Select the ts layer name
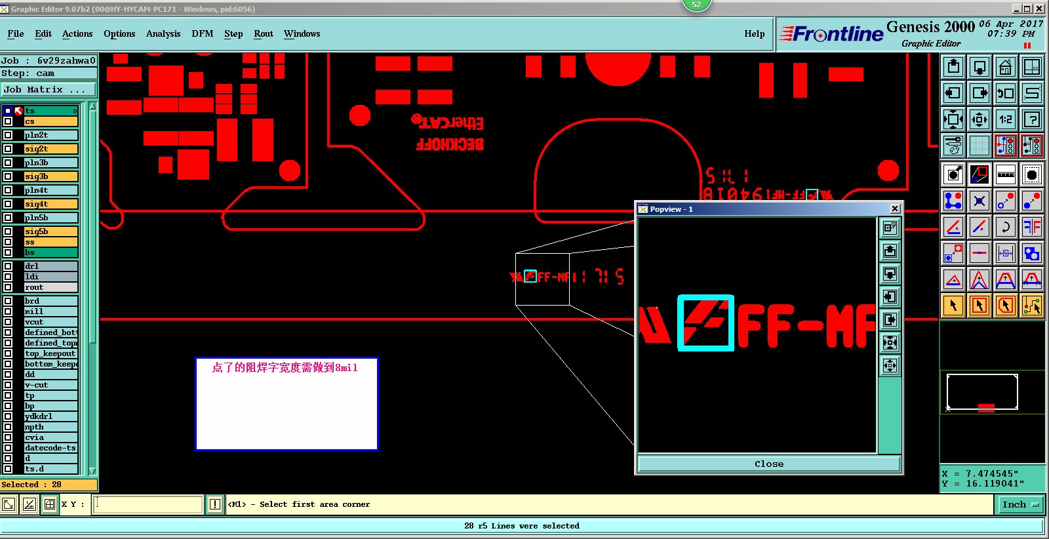 tap(51, 111)
